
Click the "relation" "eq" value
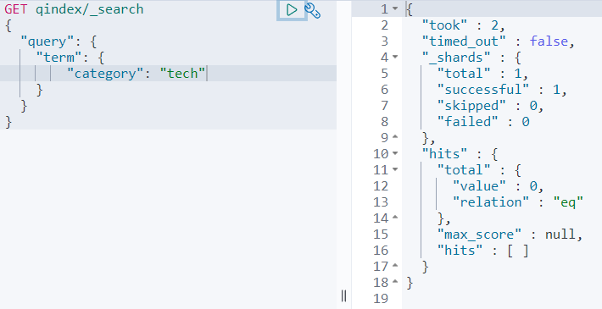click(568, 202)
